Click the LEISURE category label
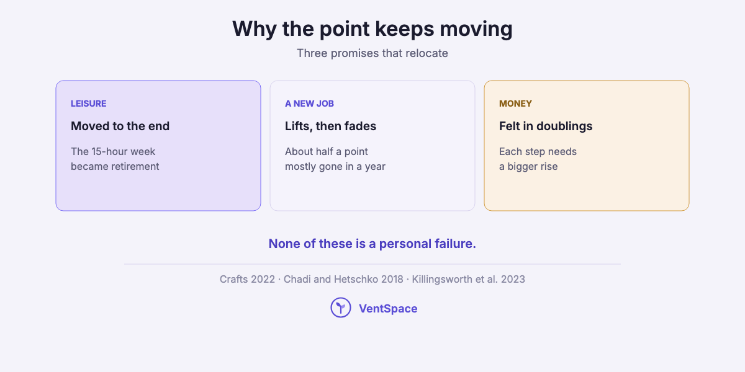 coord(89,104)
